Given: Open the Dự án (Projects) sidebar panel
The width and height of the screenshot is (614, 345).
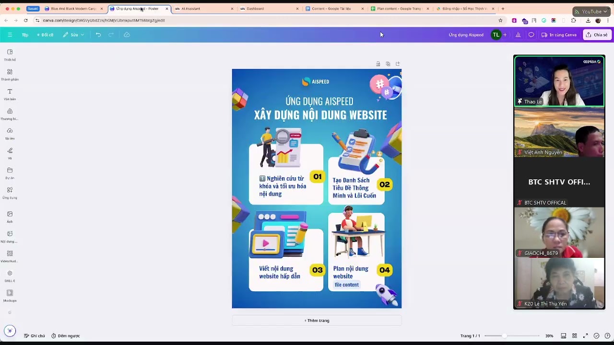Looking at the screenshot, I should [10, 173].
